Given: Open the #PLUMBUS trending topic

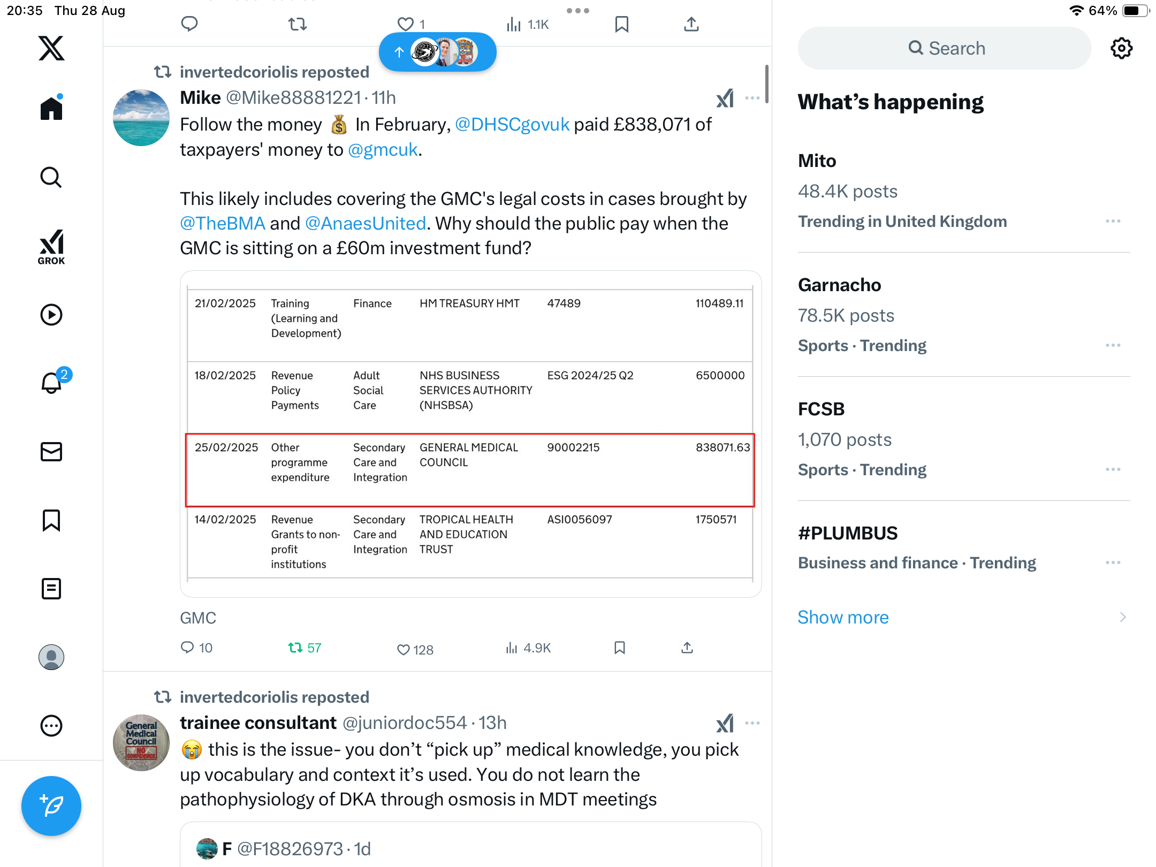Looking at the screenshot, I should 848,534.
